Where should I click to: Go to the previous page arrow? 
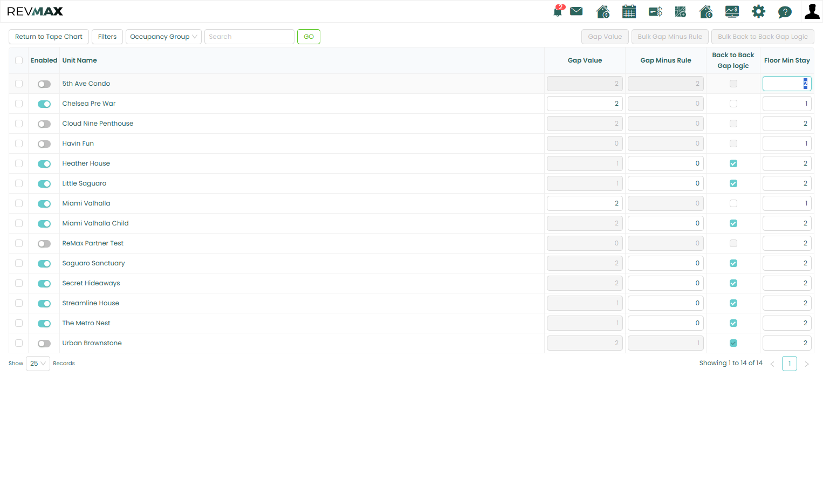click(772, 364)
